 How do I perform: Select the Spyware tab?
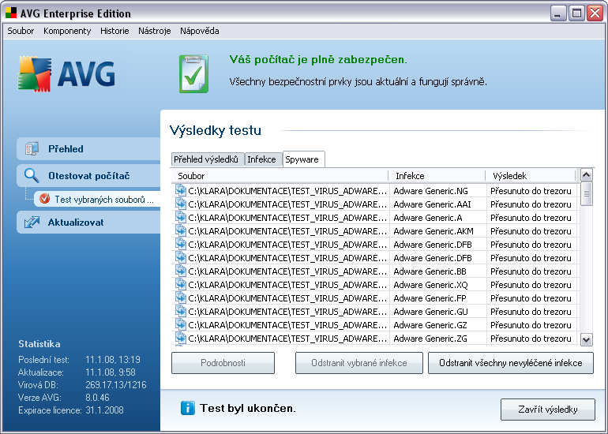302,159
